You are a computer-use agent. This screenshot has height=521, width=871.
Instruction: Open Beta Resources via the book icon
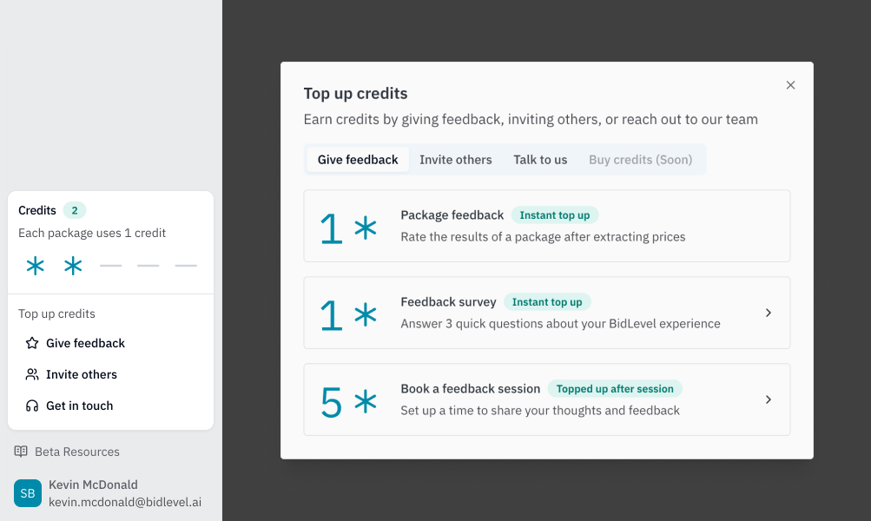(20, 452)
